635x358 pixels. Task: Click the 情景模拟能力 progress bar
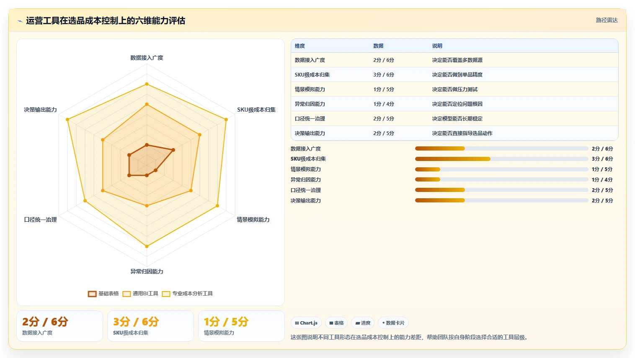[502, 169]
